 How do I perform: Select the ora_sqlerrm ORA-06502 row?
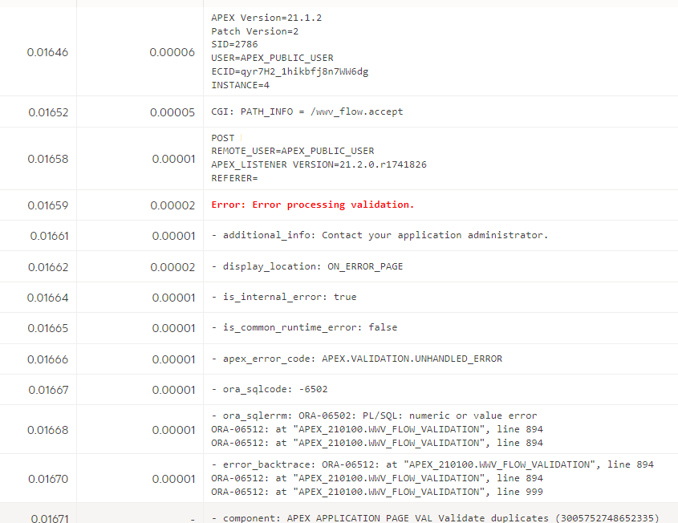coord(373,416)
